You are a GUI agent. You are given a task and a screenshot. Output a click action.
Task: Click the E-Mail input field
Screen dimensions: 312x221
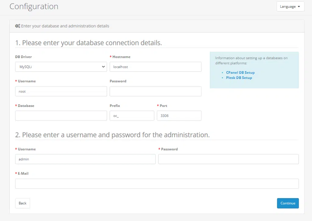tap(157, 184)
